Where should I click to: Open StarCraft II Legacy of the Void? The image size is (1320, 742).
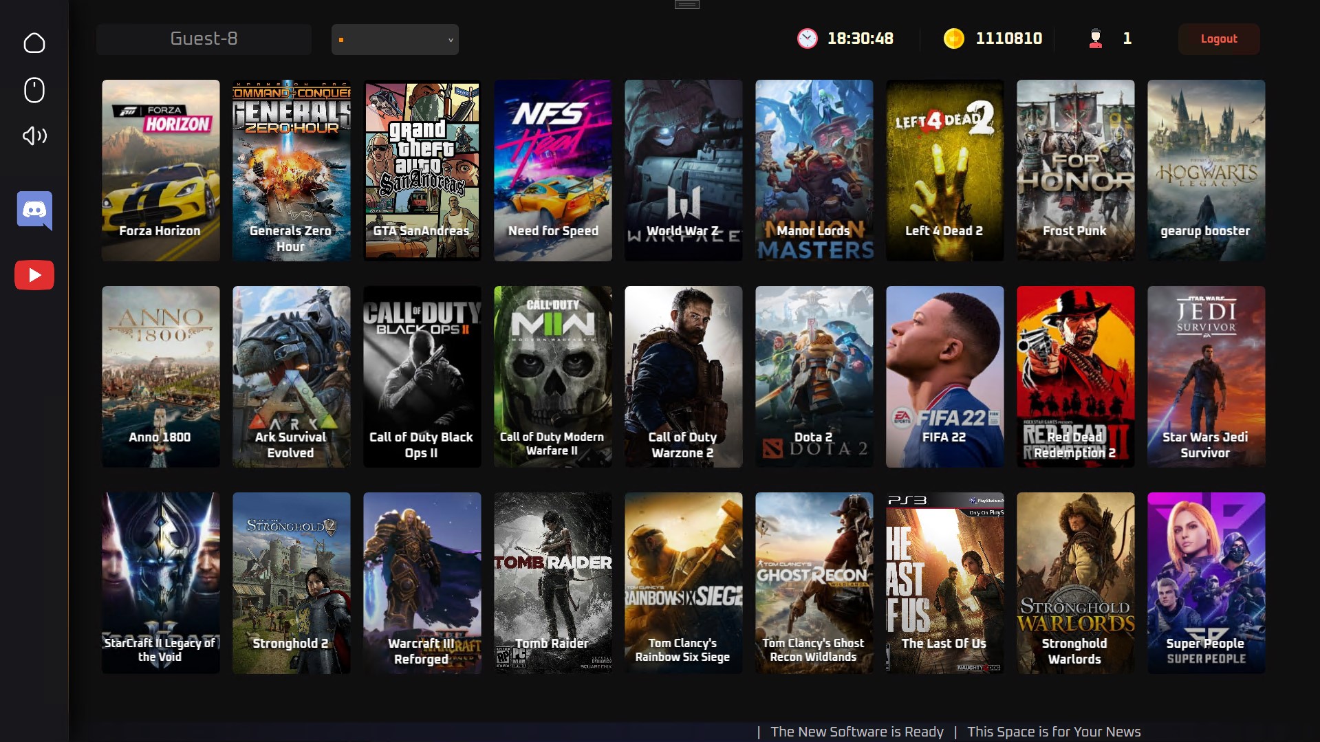[x=161, y=583]
